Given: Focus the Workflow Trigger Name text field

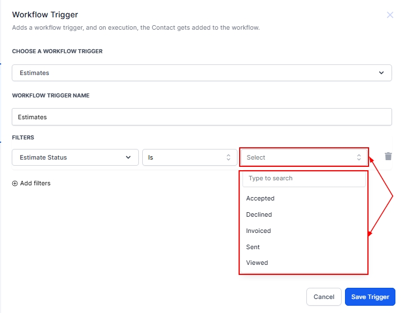Looking at the screenshot, I should coord(202,117).
